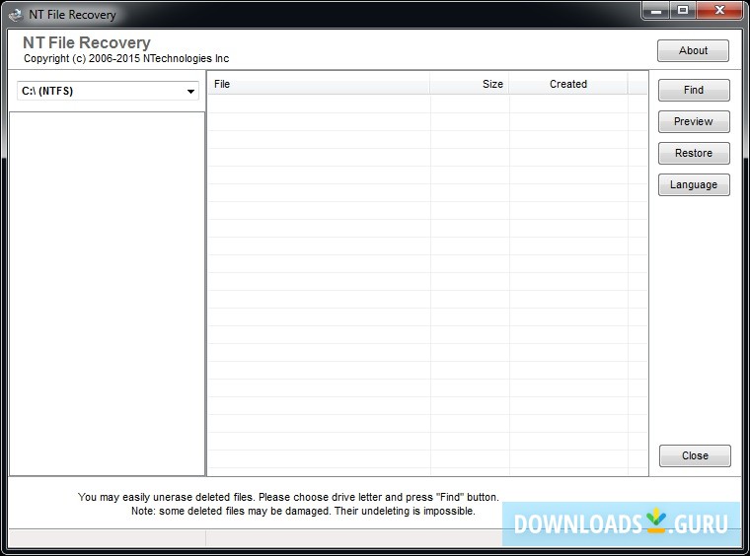This screenshot has width=750, height=556.
Task: Click the NT File Recovery heading text
Action: (87, 42)
